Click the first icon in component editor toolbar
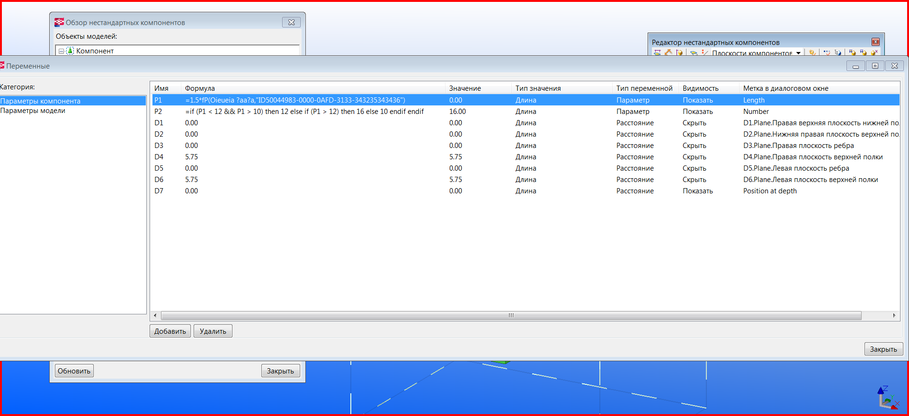 [657, 52]
